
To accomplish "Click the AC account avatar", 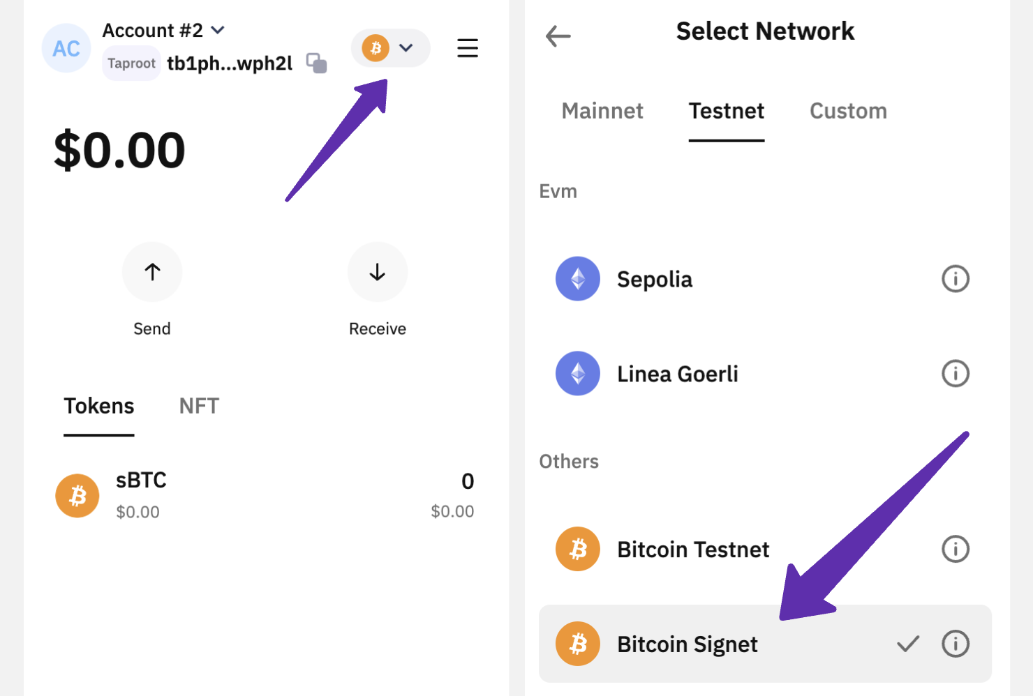I will tap(66, 48).
